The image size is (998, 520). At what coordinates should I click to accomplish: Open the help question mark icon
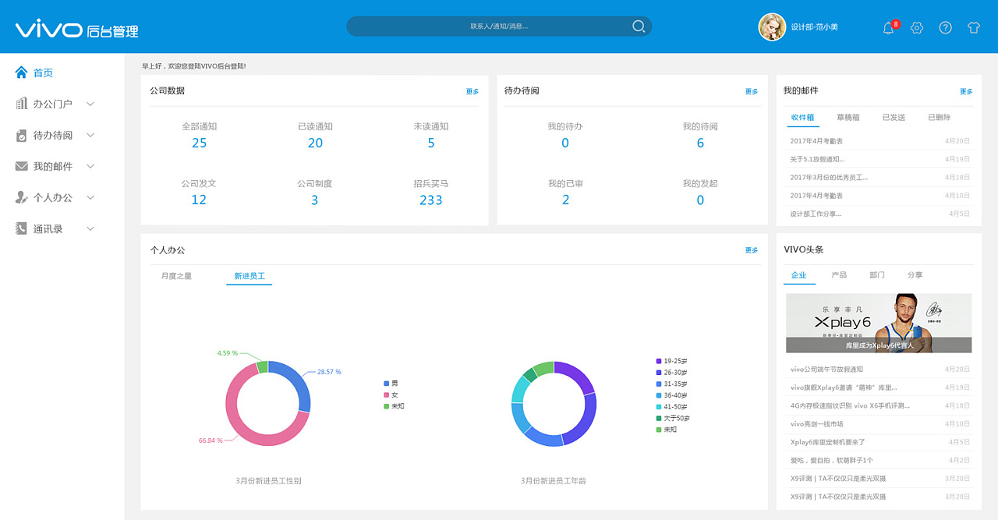[945, 27]
